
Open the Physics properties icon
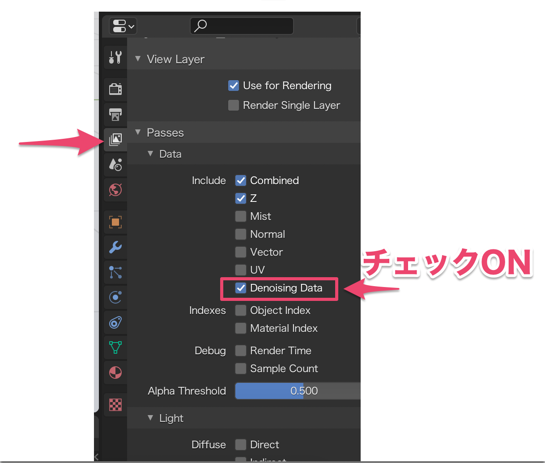[115, 297]
